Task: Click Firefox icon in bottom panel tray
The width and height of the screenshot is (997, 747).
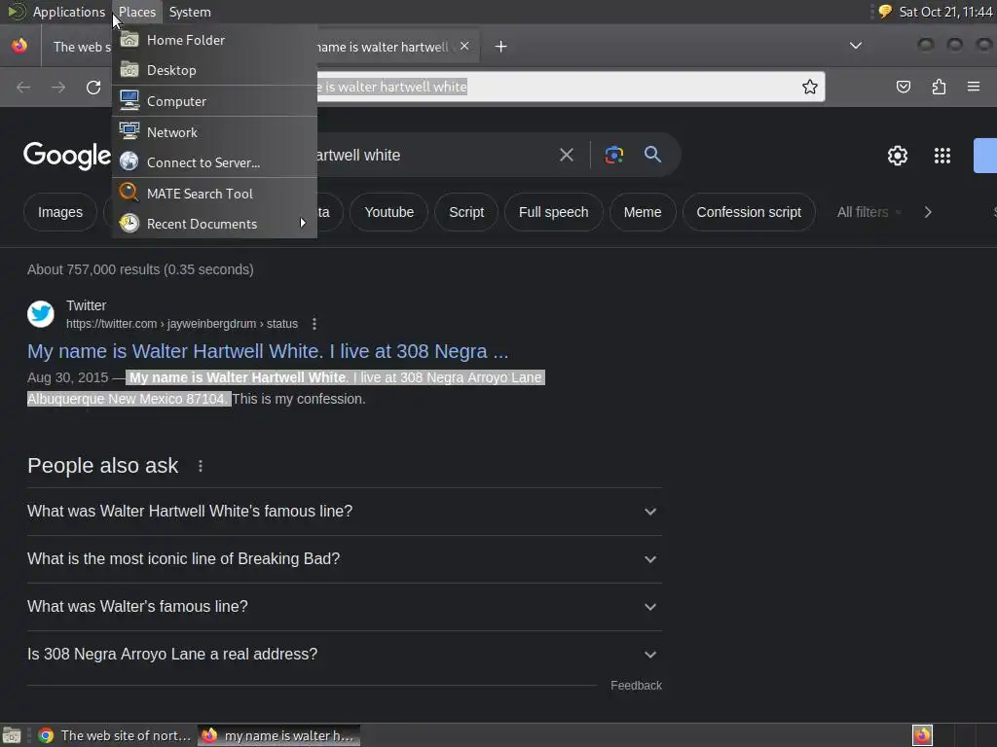Action: click(x=922, y=735)
